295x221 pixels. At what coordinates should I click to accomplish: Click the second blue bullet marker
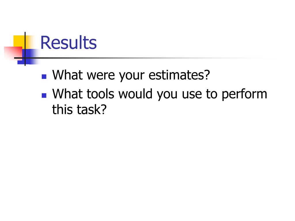(44, 96)
